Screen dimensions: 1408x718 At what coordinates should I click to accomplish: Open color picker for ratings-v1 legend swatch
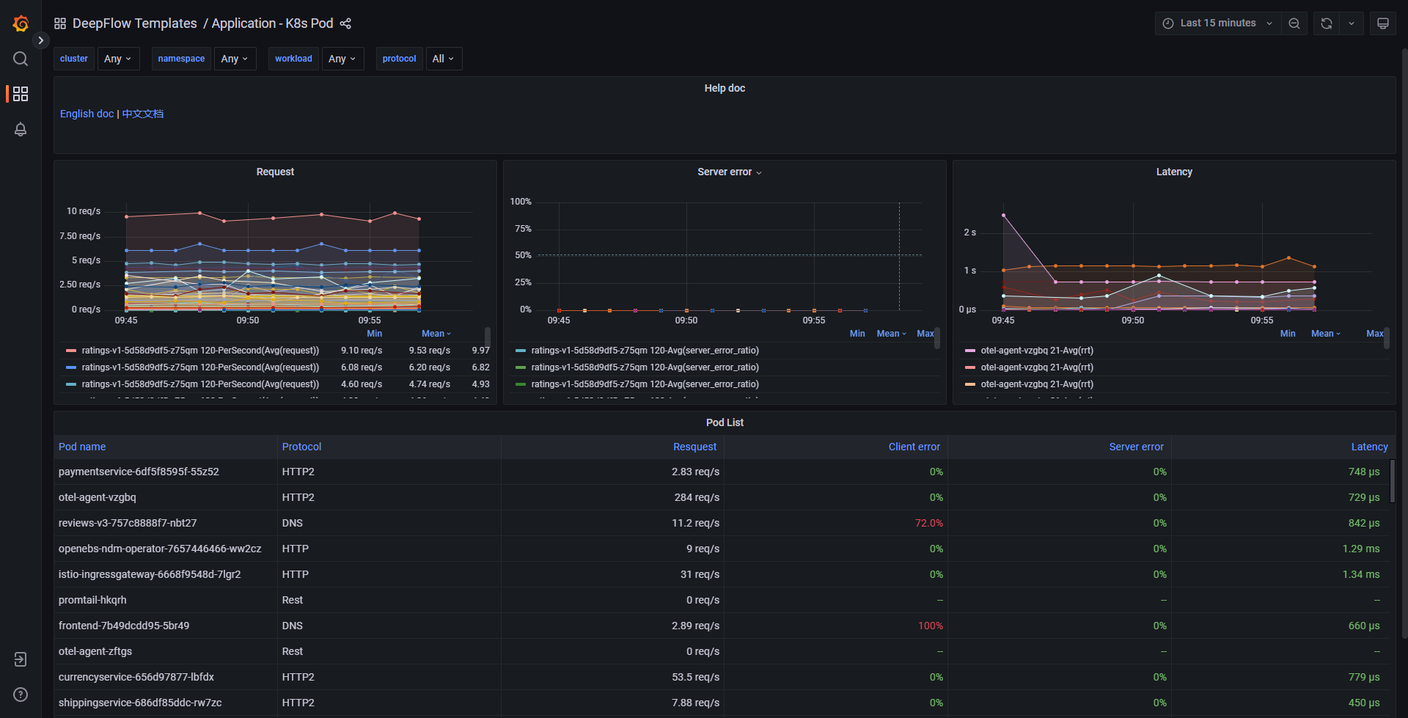tap(71, 351)
